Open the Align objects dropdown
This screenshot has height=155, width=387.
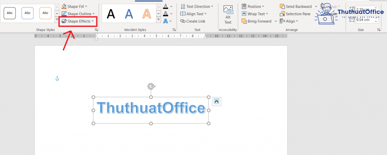click(x=289, y=21)
